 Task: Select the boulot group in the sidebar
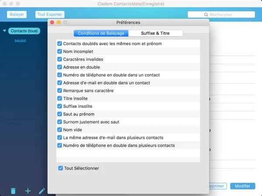(20, 41)
